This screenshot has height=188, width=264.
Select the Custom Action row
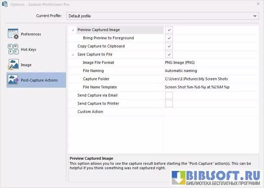(x=90, y=112)
